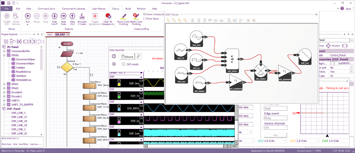The image size is (355, 153).
Task: Select DSP_LINE_17 in Project Explorer
Action: coord(19,117)
